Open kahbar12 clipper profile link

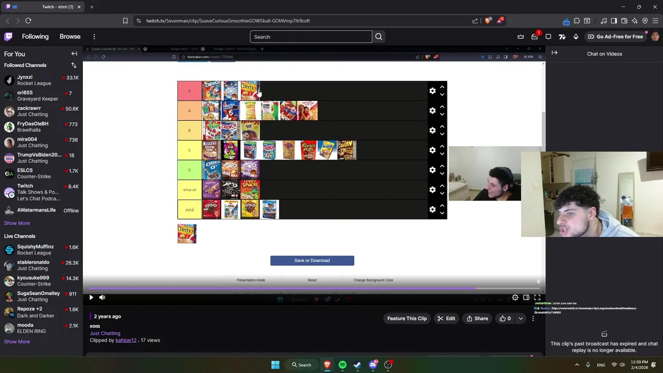[126, 340]
